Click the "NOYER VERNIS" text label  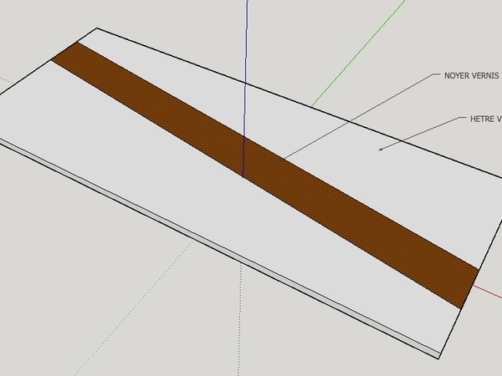click(470, 75)
